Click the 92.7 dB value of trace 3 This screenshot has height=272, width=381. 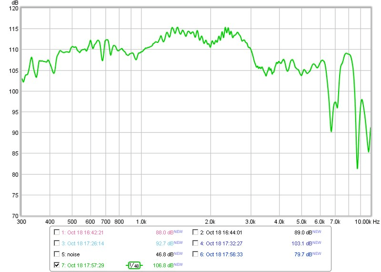(164, 243)
